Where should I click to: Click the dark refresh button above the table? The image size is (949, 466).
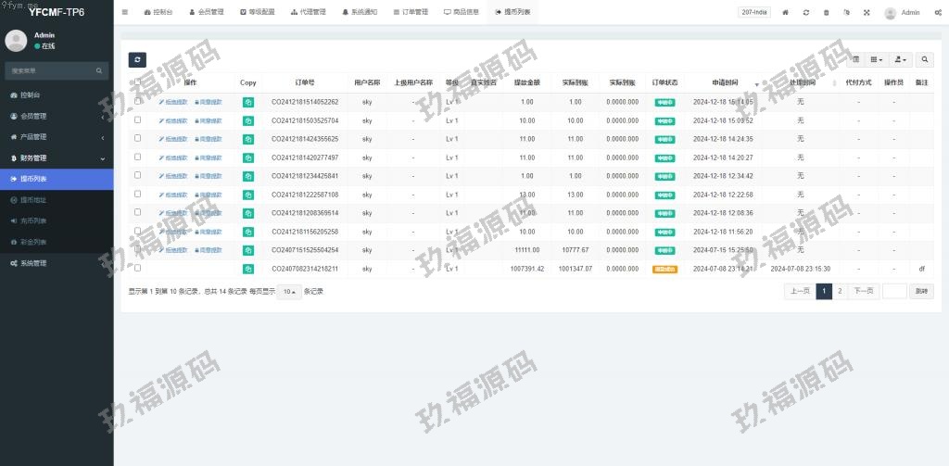point(137,59)
